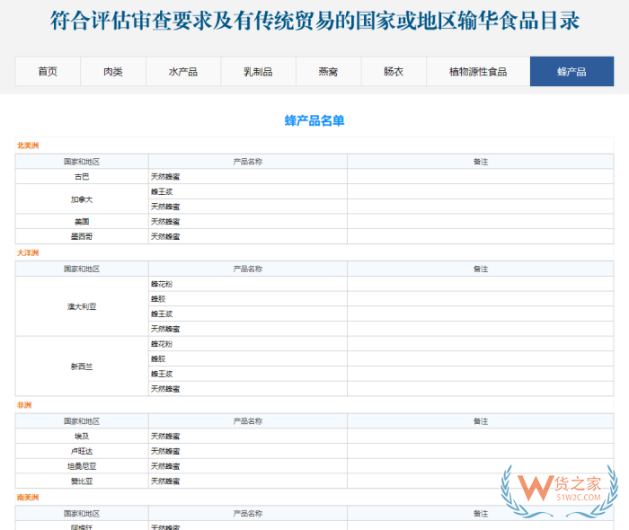Click 天然蜂蜜 in the 卢旺达 row
The width and height of the screenshot is (629, 530).
165,451
